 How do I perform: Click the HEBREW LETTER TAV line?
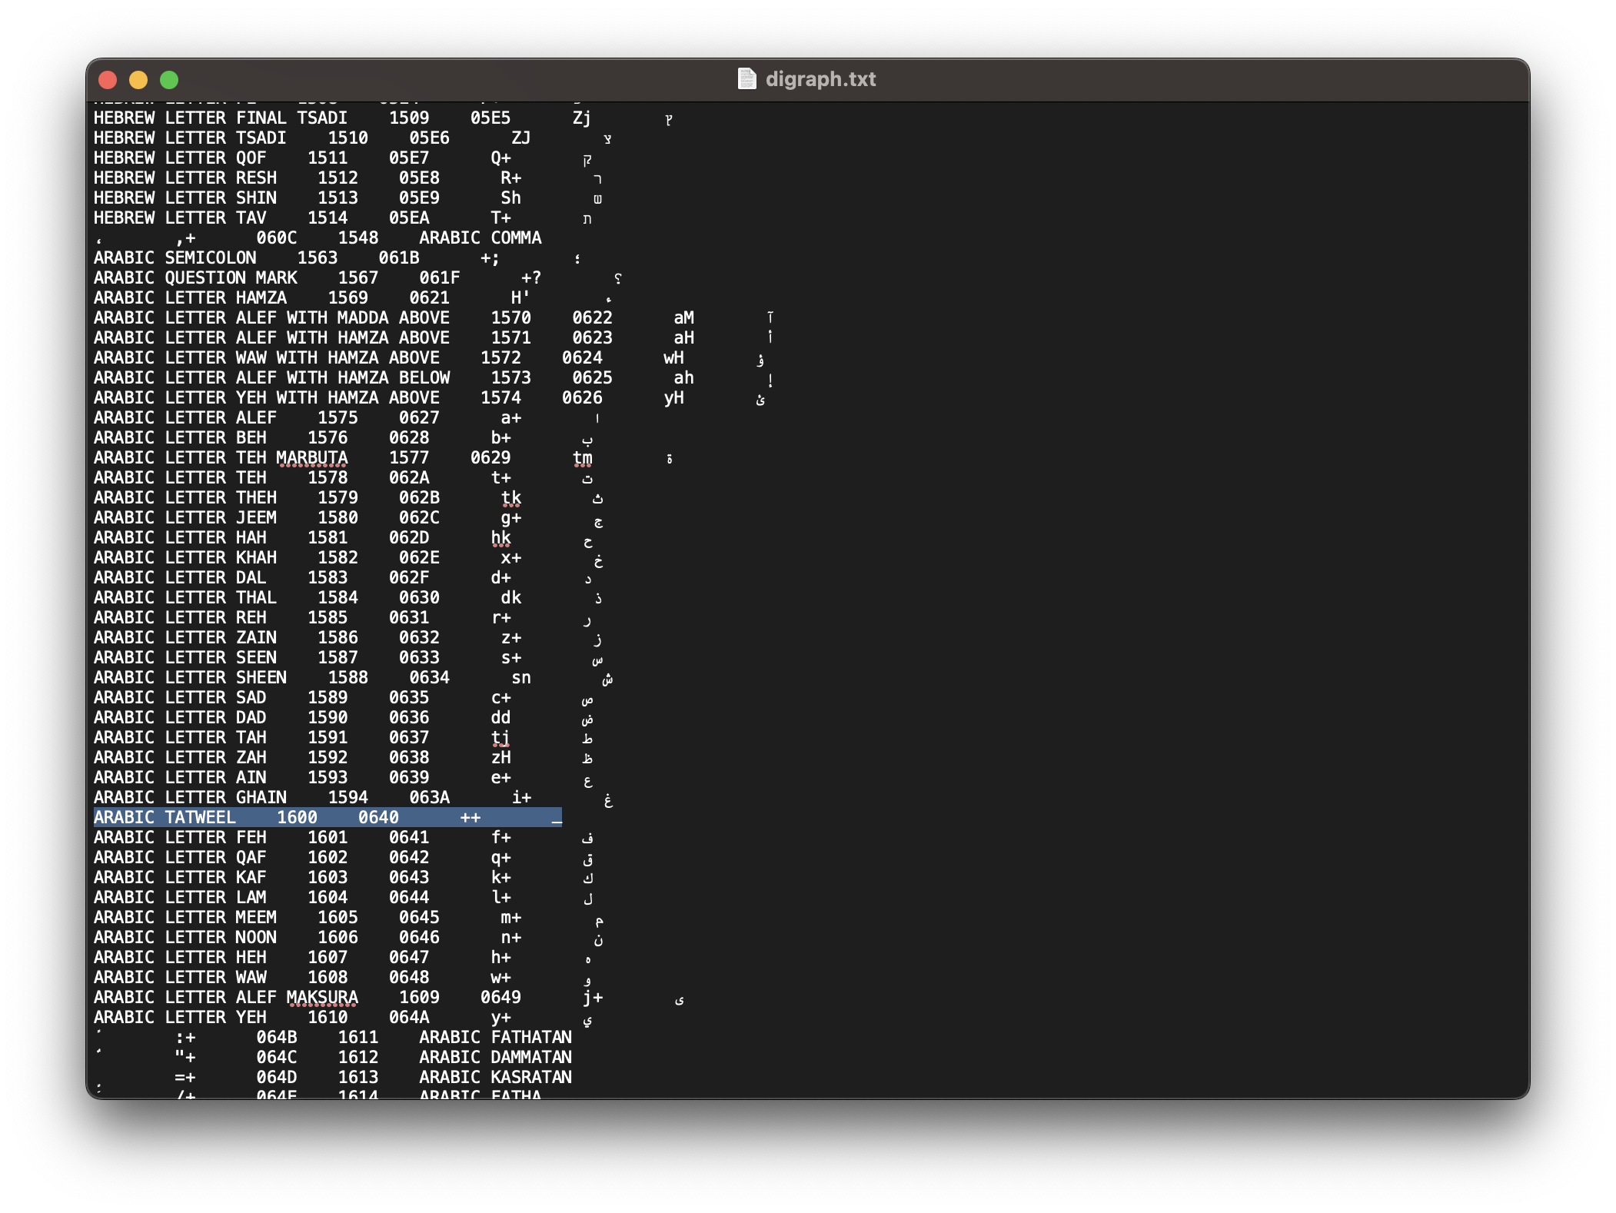[181, 218]
